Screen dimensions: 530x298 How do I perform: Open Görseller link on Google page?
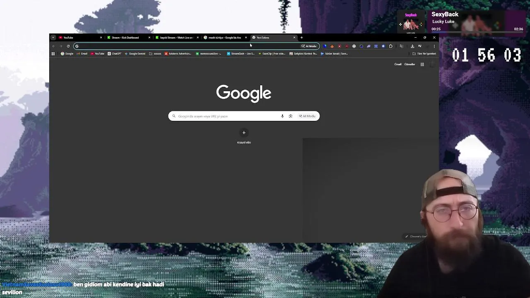pos(410,64)
